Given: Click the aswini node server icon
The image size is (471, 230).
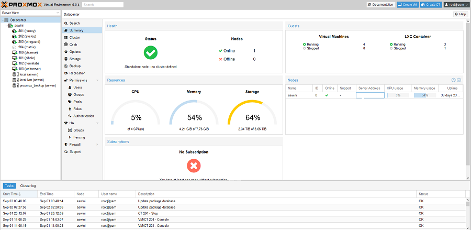Looking at the screenshot, I should 10,26.
